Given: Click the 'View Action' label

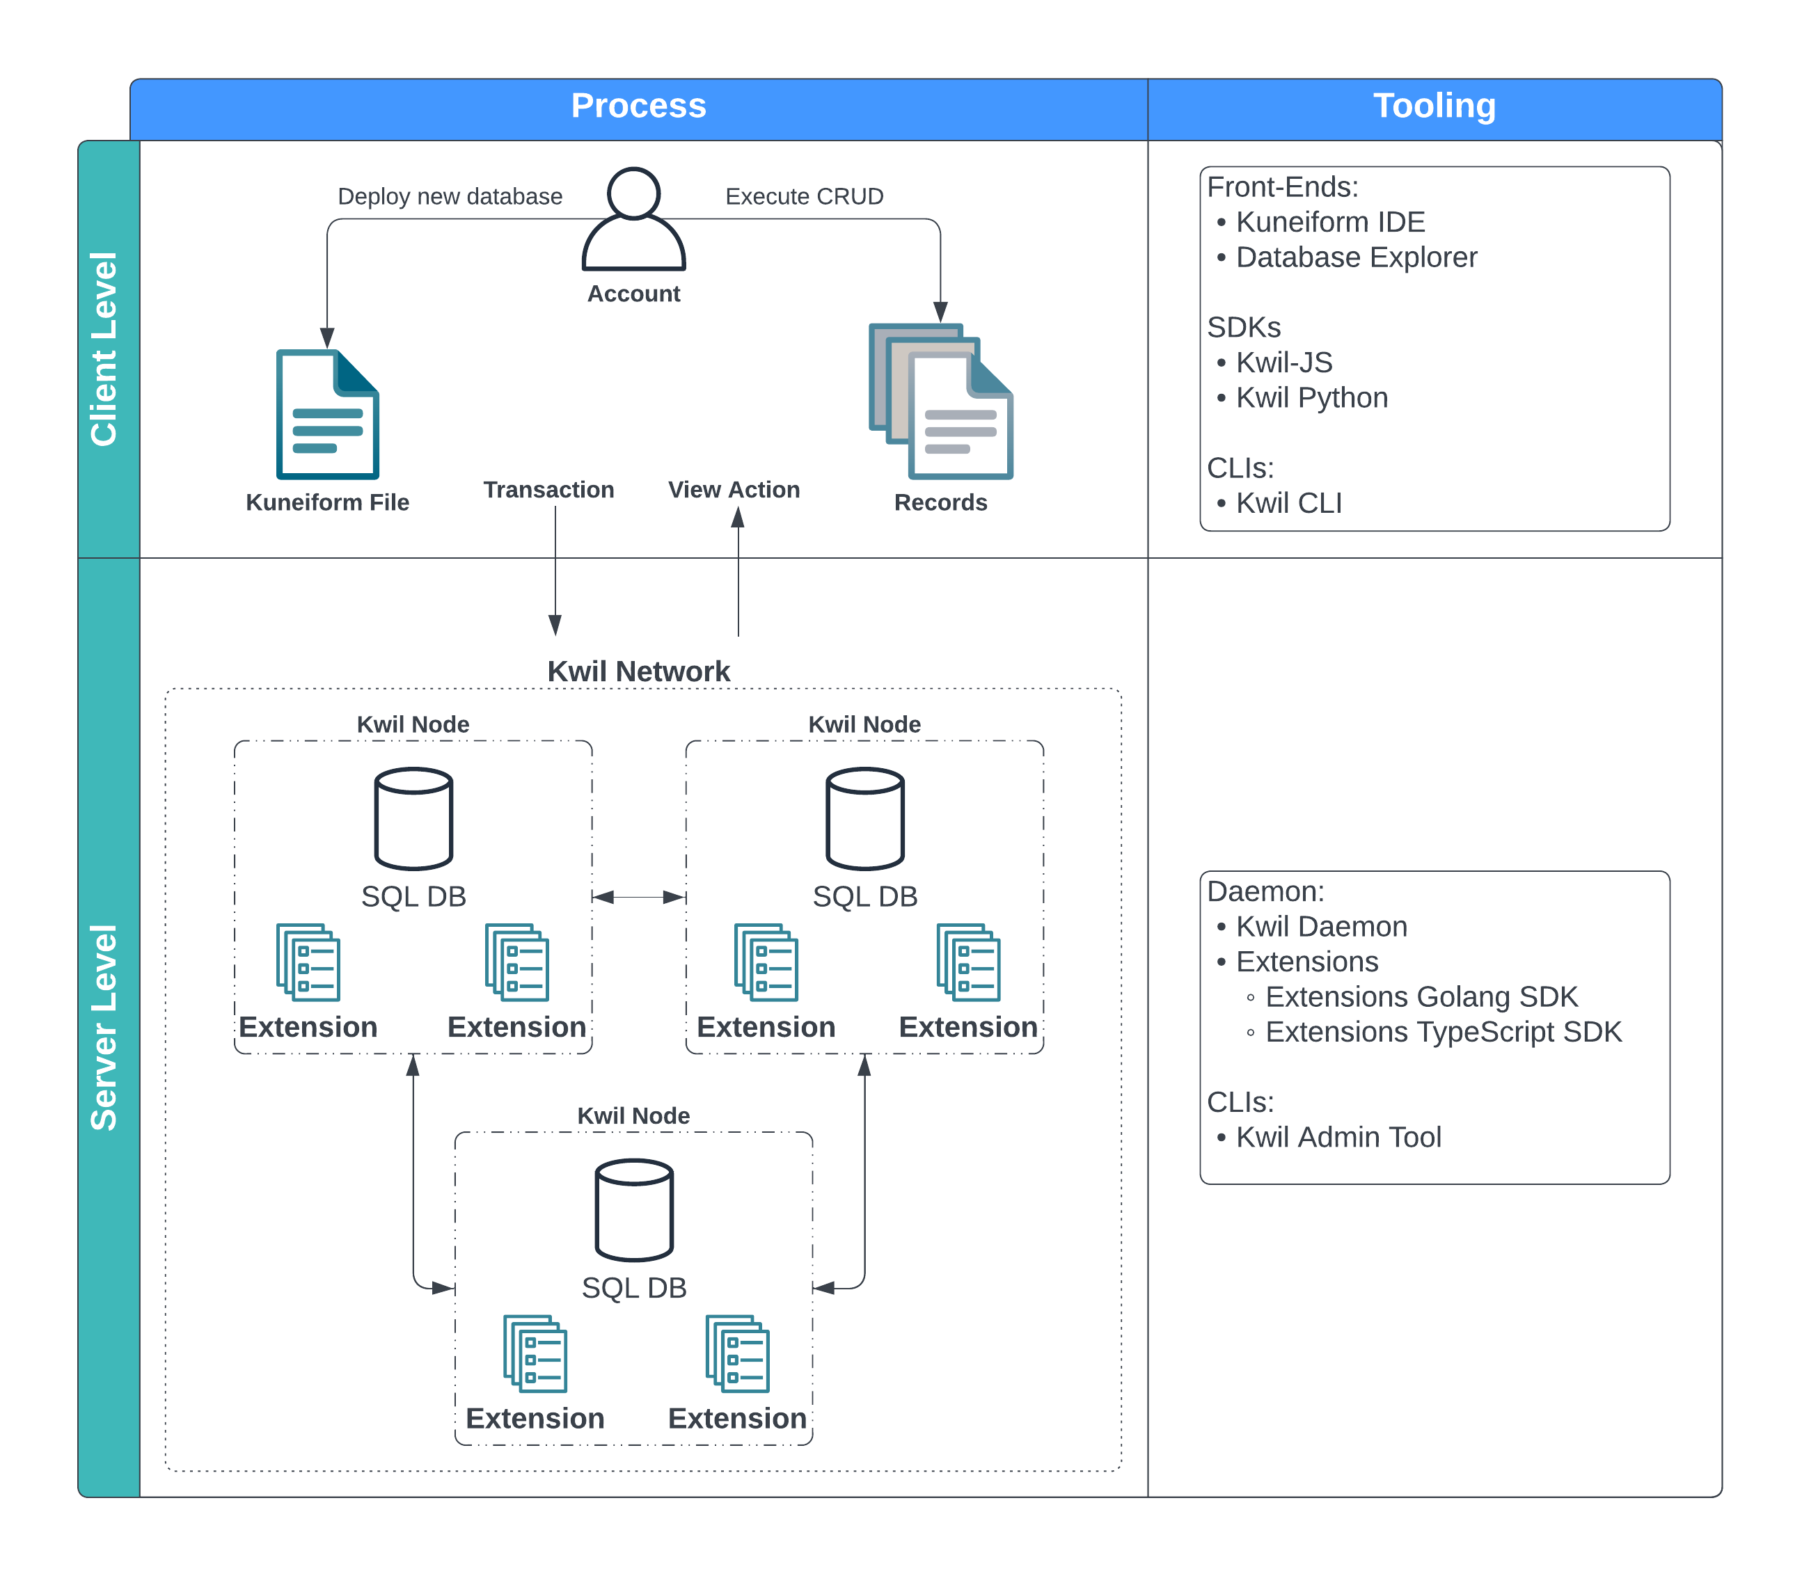Looking at the screenshot, I should [x=734, y=490].
